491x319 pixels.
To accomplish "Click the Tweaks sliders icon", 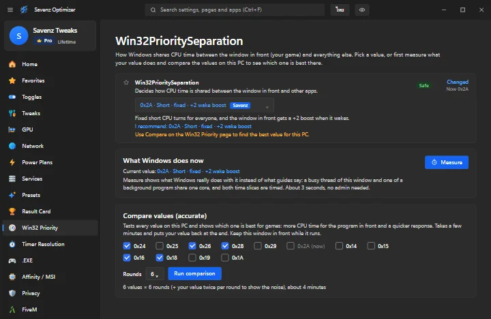I will (x=12, y=113).
